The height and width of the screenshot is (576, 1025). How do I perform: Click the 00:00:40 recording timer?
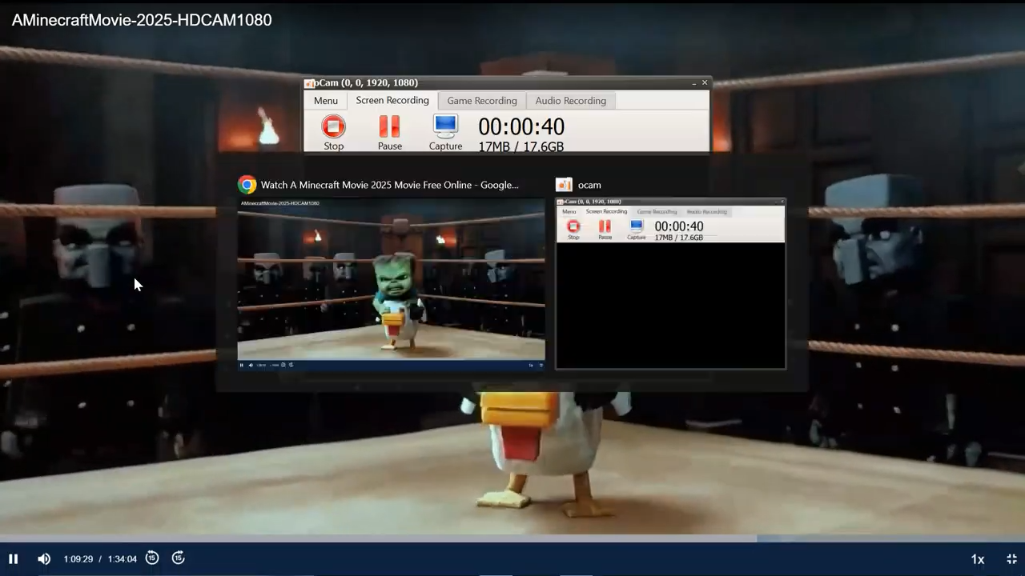click(x=521, y=126)
